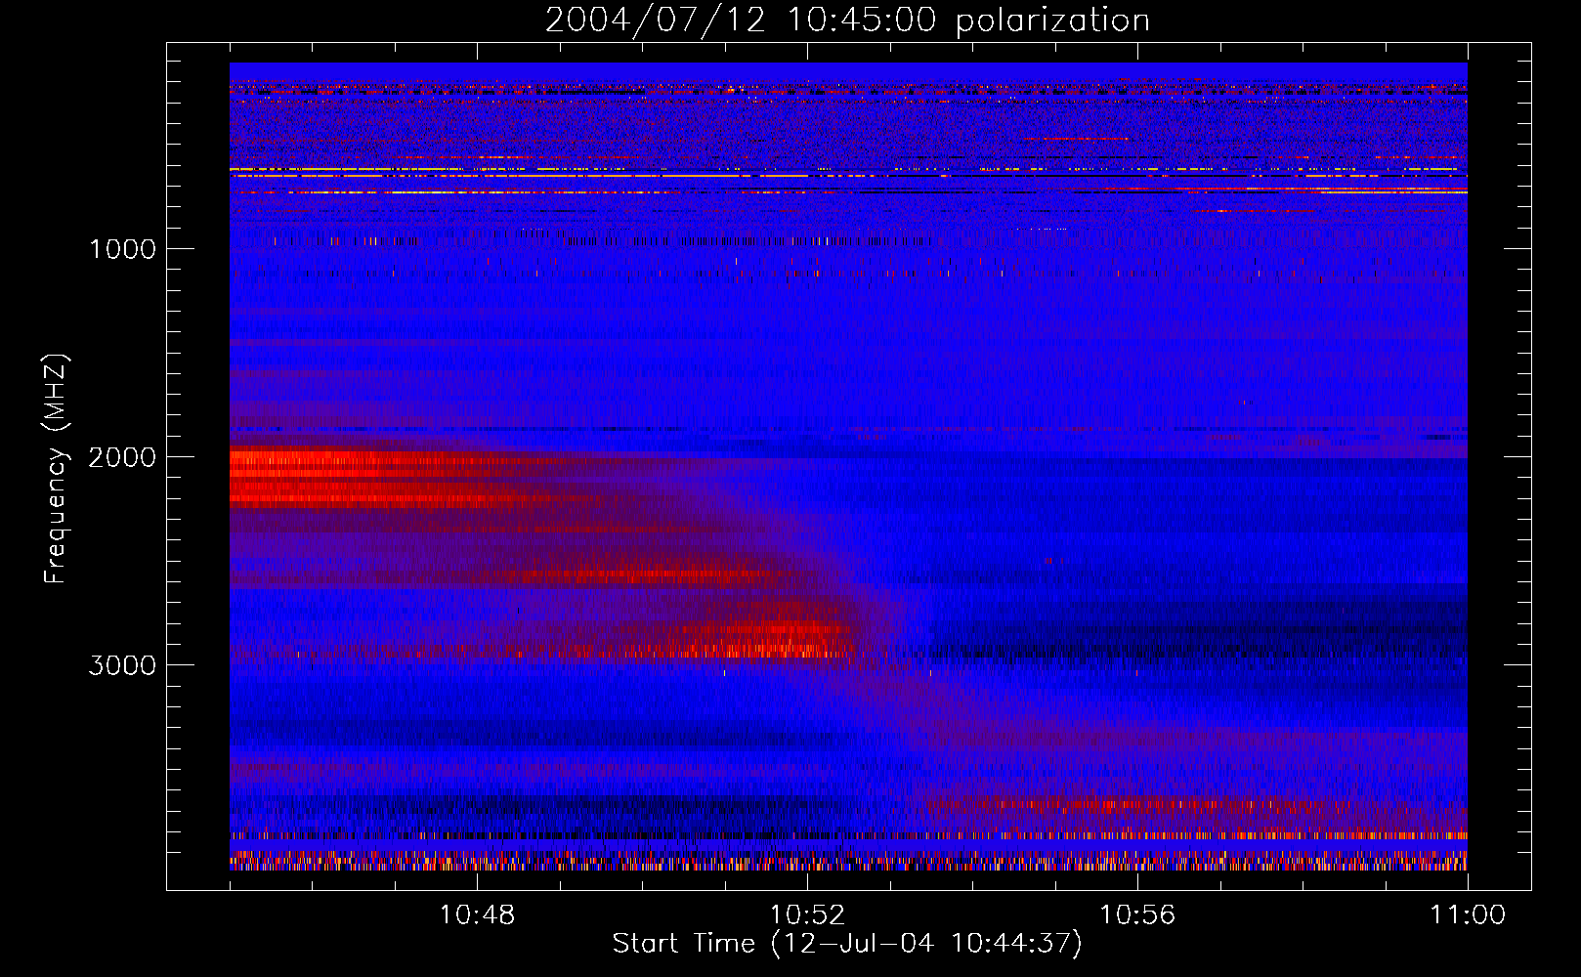Select the 'Frequency (MHZ)' axis label
1581x977 pixels.
pos(56,469)
